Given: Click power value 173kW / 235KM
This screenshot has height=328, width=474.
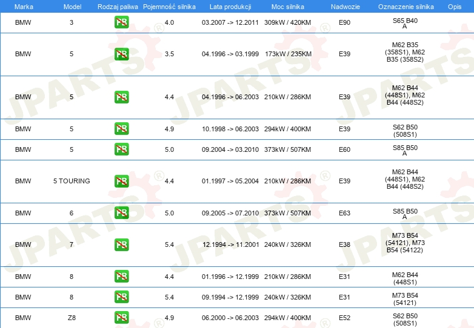Looking at the screenshot, I should (288, 54).
